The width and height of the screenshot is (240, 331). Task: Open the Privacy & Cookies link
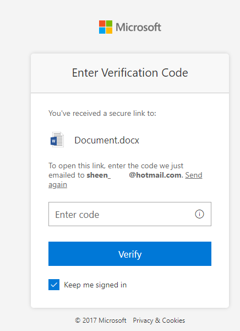159,321
